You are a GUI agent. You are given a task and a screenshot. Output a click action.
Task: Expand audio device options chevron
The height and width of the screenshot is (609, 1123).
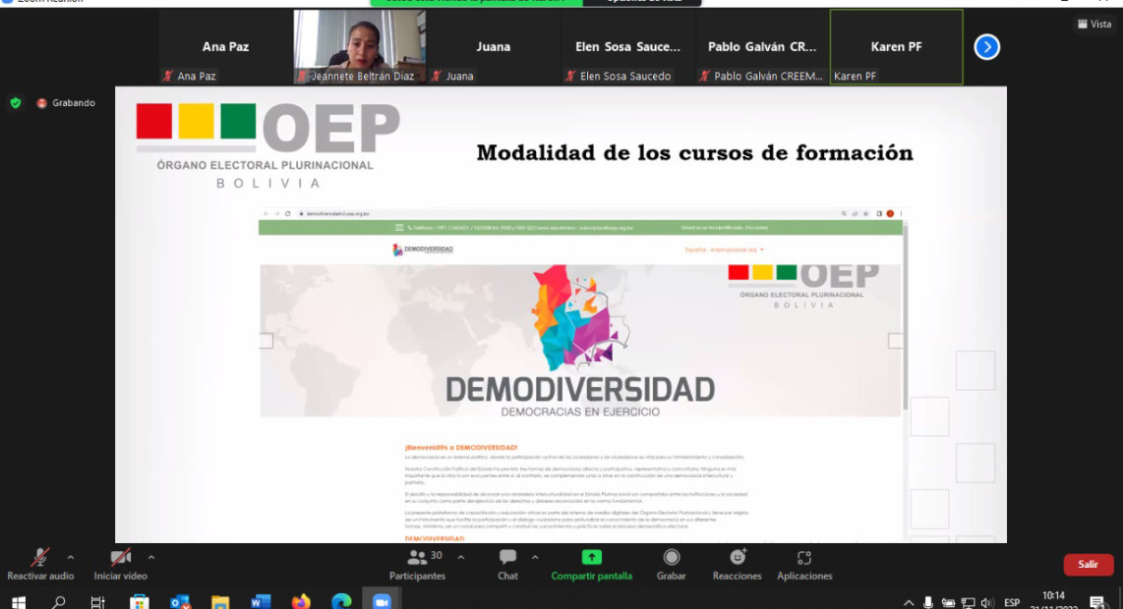point(72,557)
